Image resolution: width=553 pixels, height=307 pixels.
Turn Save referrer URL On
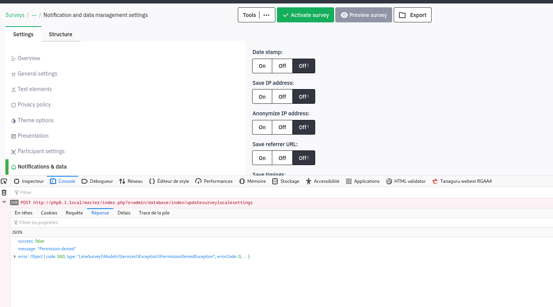tap(262, 158)
